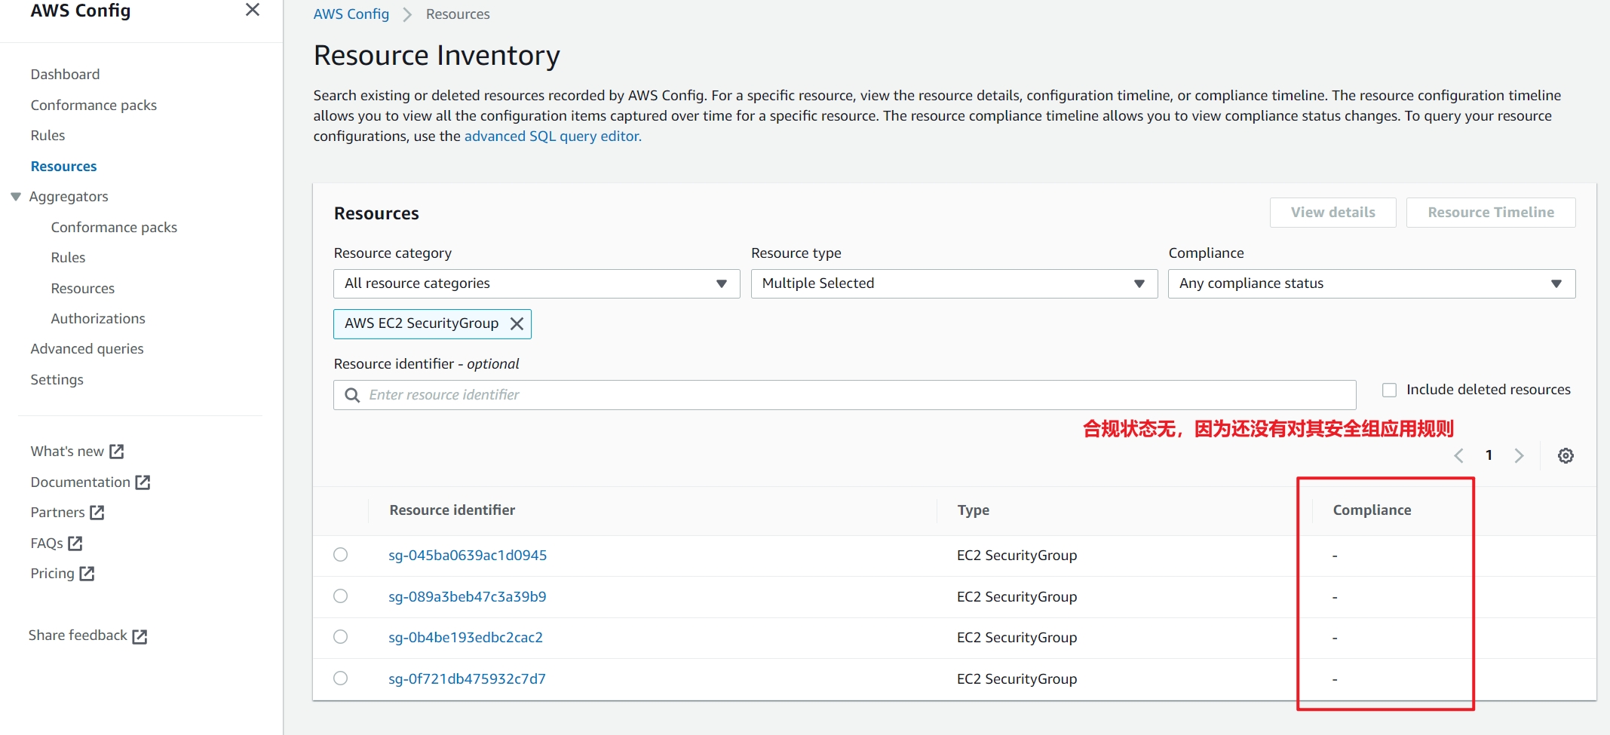Open the advanced SQL query editor link
1610x735 pixels.
[552, 136]
